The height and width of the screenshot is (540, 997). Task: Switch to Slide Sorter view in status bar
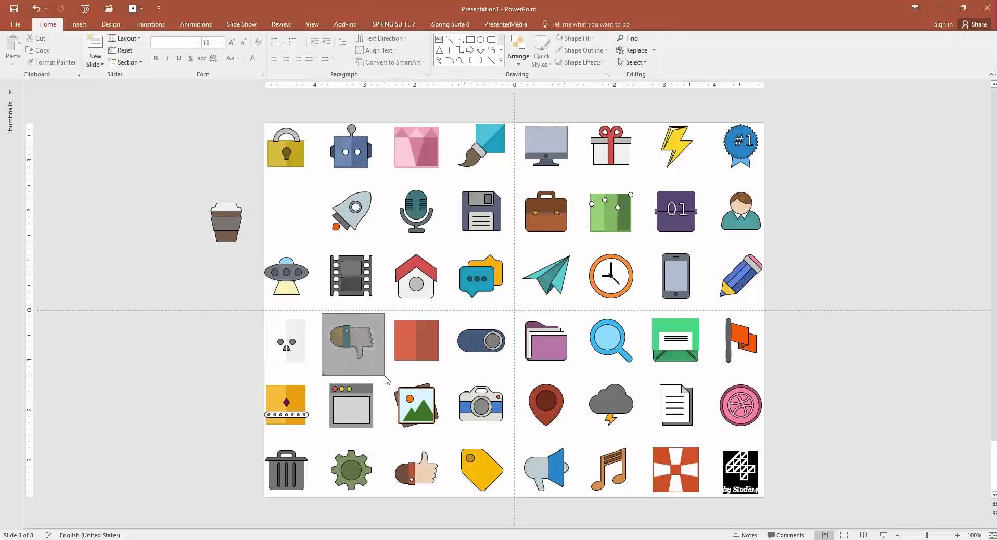[844, 535]
